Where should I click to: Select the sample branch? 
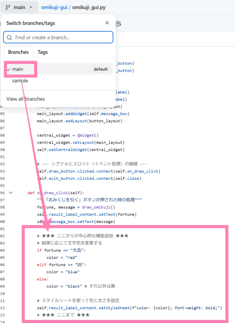point(20,81)
